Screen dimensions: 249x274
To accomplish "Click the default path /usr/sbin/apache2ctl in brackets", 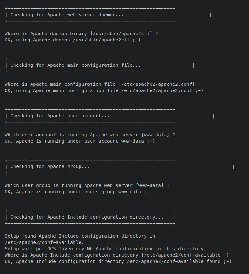I will click(121, 34).
